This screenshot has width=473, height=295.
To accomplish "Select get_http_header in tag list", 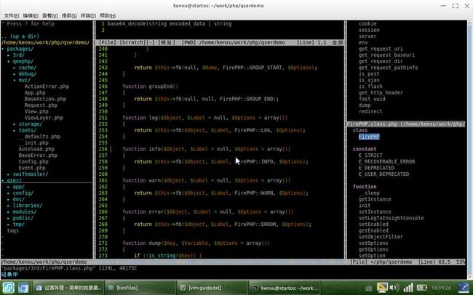I will point(381,93).
